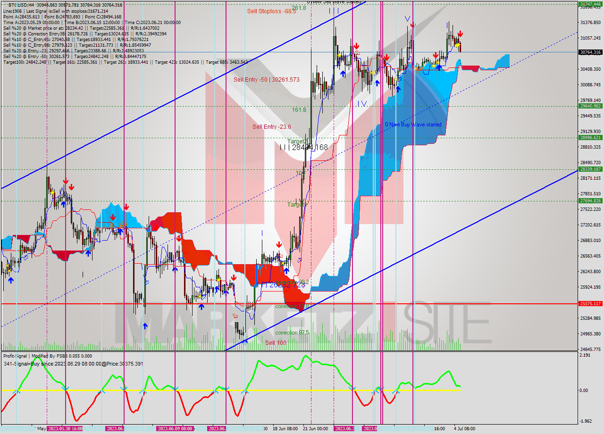Click the 'Sell Entry -50 | 30261.573' label
The height and width of the screenshot is (434, 604).
[x=267, y=80]
